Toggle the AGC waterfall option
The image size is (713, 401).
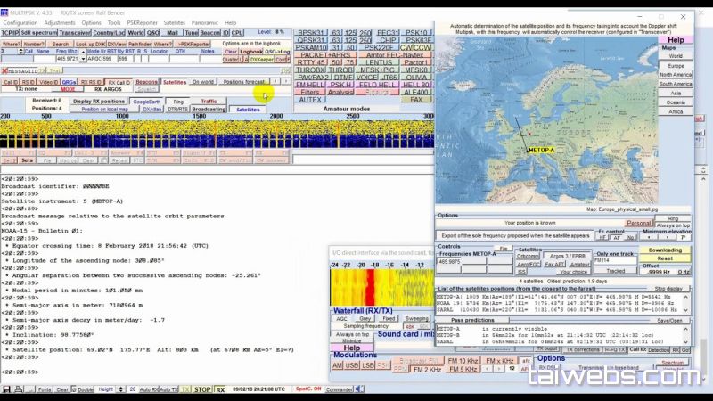click(342, 318)
